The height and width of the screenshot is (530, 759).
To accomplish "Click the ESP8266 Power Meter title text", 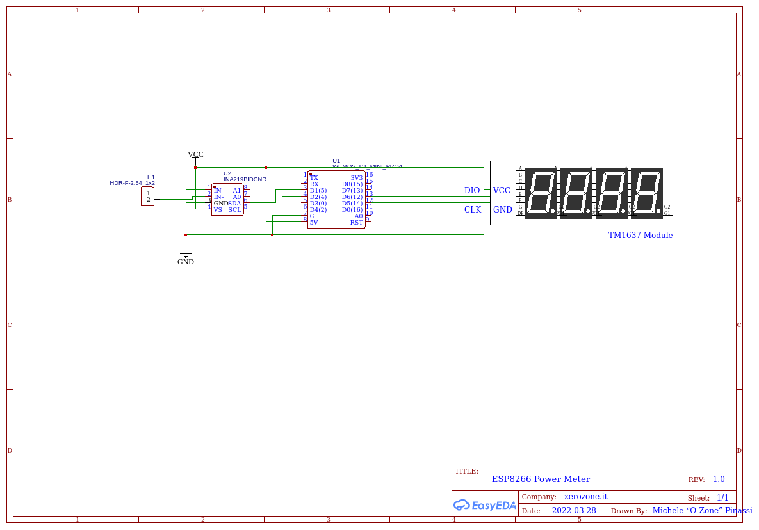I will tap(541, 479).
